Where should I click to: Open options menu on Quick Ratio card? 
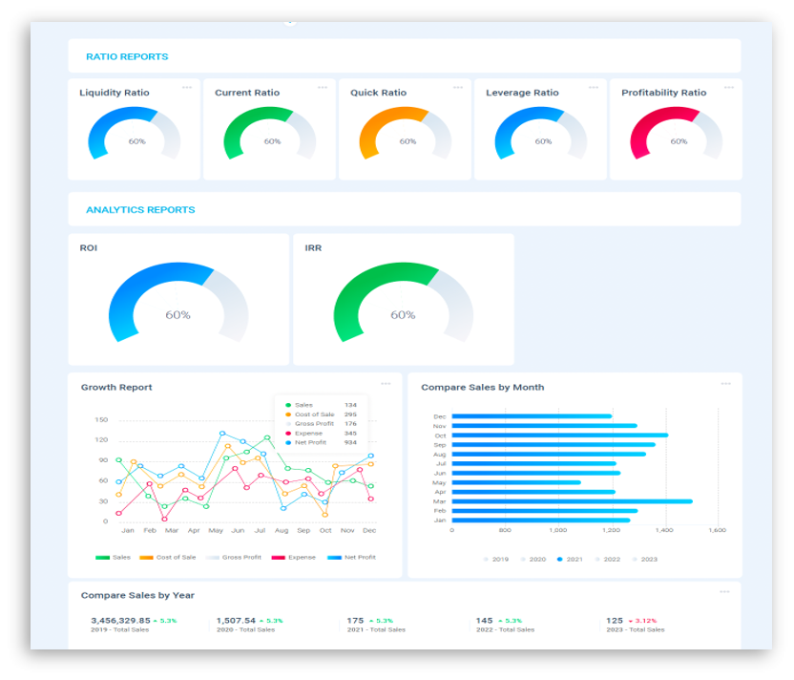click(458, 87)
